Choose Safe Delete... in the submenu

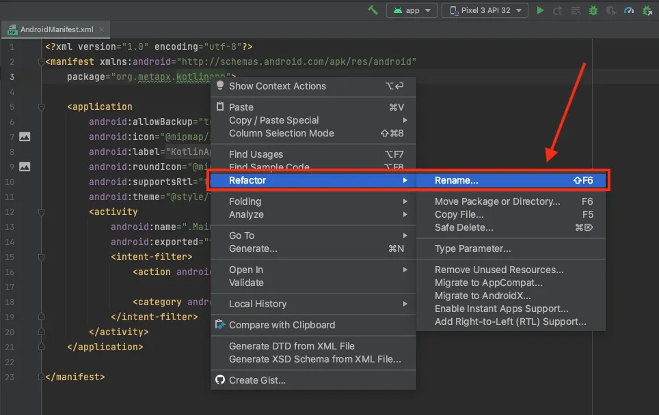point(511,227)
